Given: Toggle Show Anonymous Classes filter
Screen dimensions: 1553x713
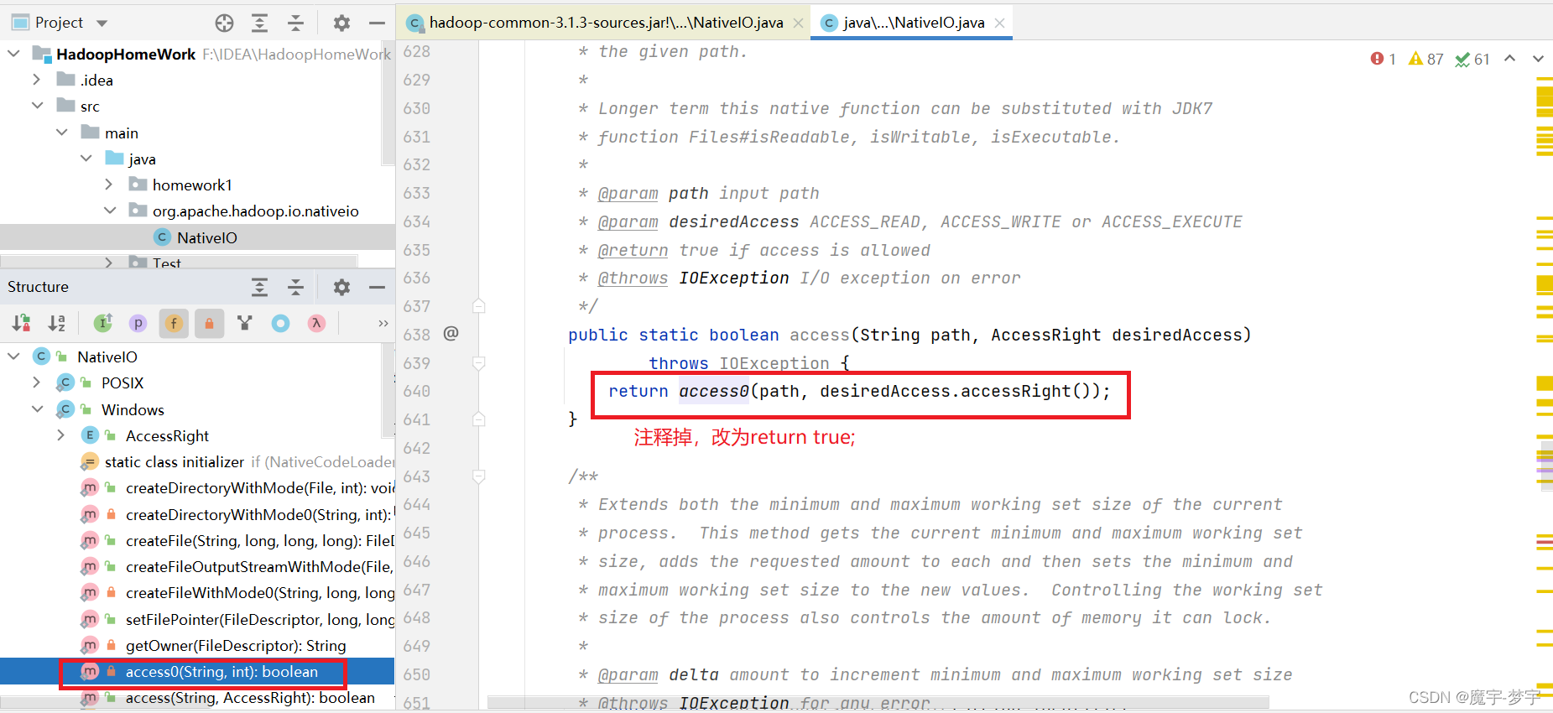Looking at the screenshot, I should tap(280, 323).
